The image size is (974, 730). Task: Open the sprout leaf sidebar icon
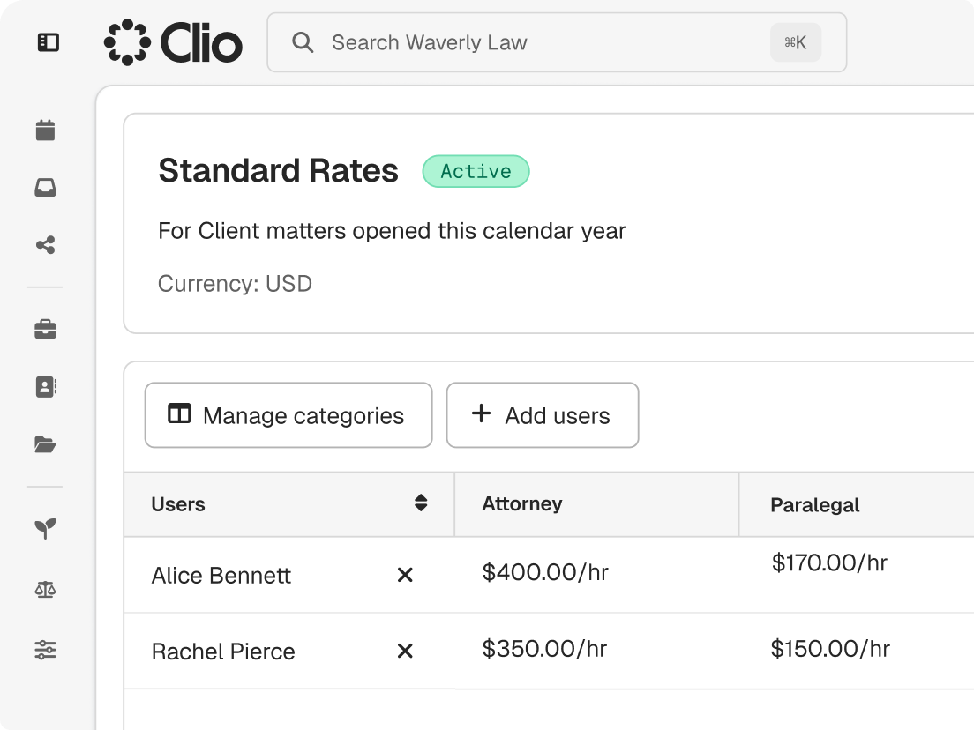coord(45,529)
